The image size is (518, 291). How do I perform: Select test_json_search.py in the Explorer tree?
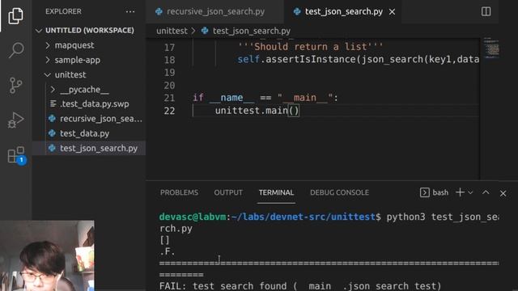coord(89,149)
